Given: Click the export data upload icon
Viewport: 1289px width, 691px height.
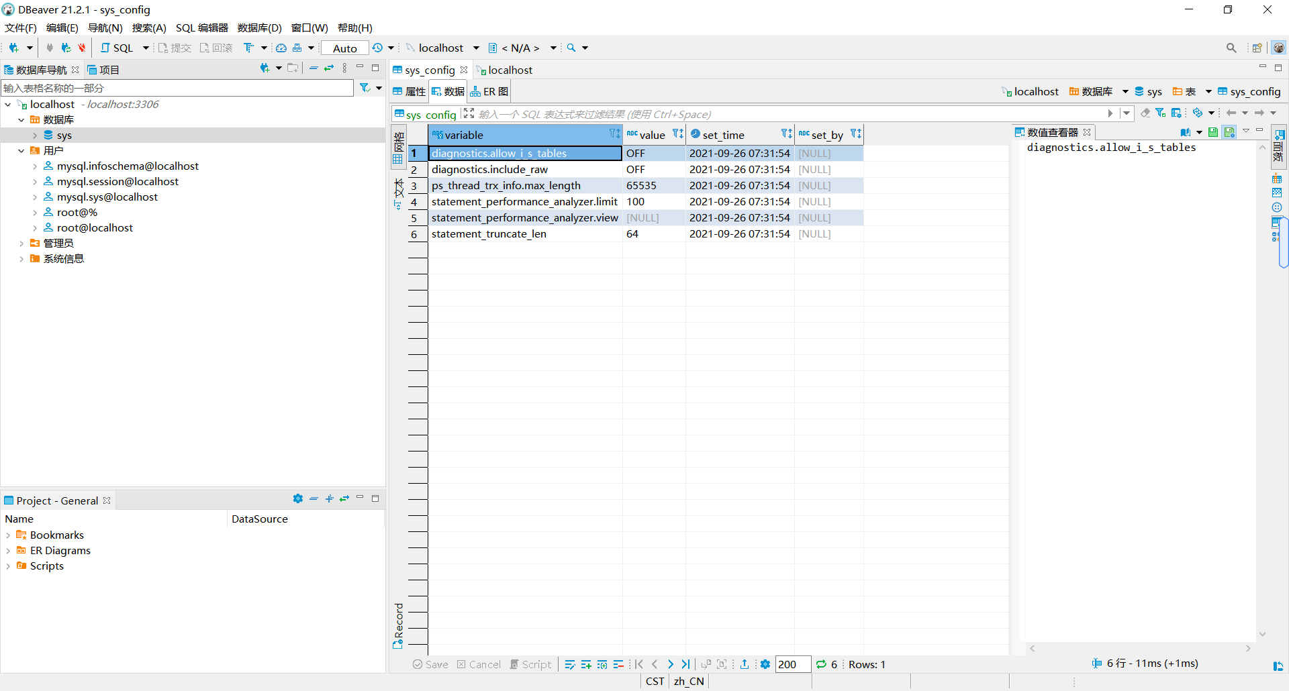Looking at the screenshot, I should (745, 664).
